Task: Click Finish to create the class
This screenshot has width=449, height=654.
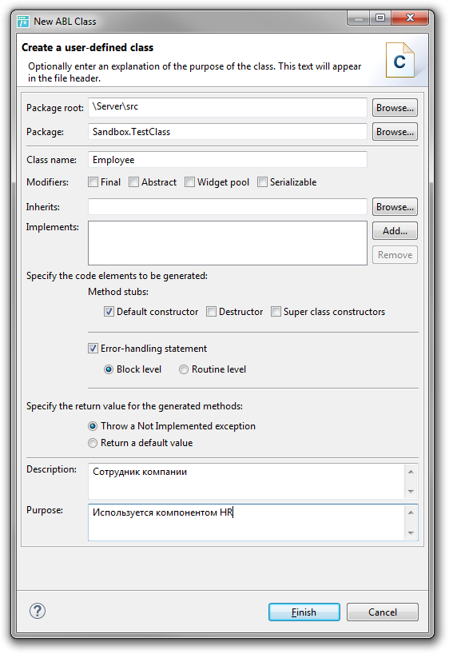Action: [x=304, y=612]
